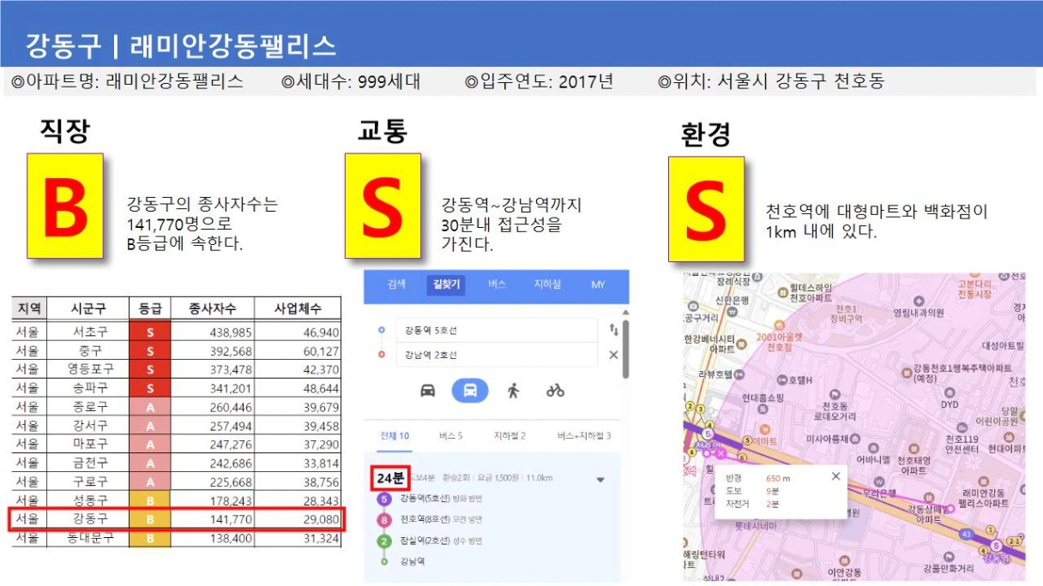Viewport: 1043px width, 586px height.
Task: Click the 등급 column header
Action: (x=150, y=308)
